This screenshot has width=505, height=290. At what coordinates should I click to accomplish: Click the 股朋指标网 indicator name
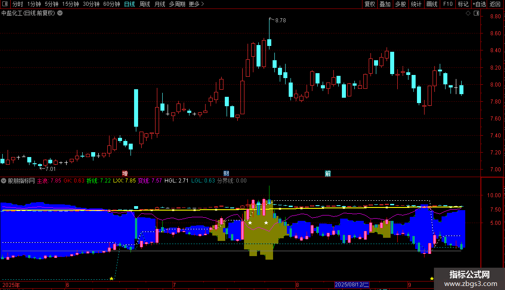21,181
